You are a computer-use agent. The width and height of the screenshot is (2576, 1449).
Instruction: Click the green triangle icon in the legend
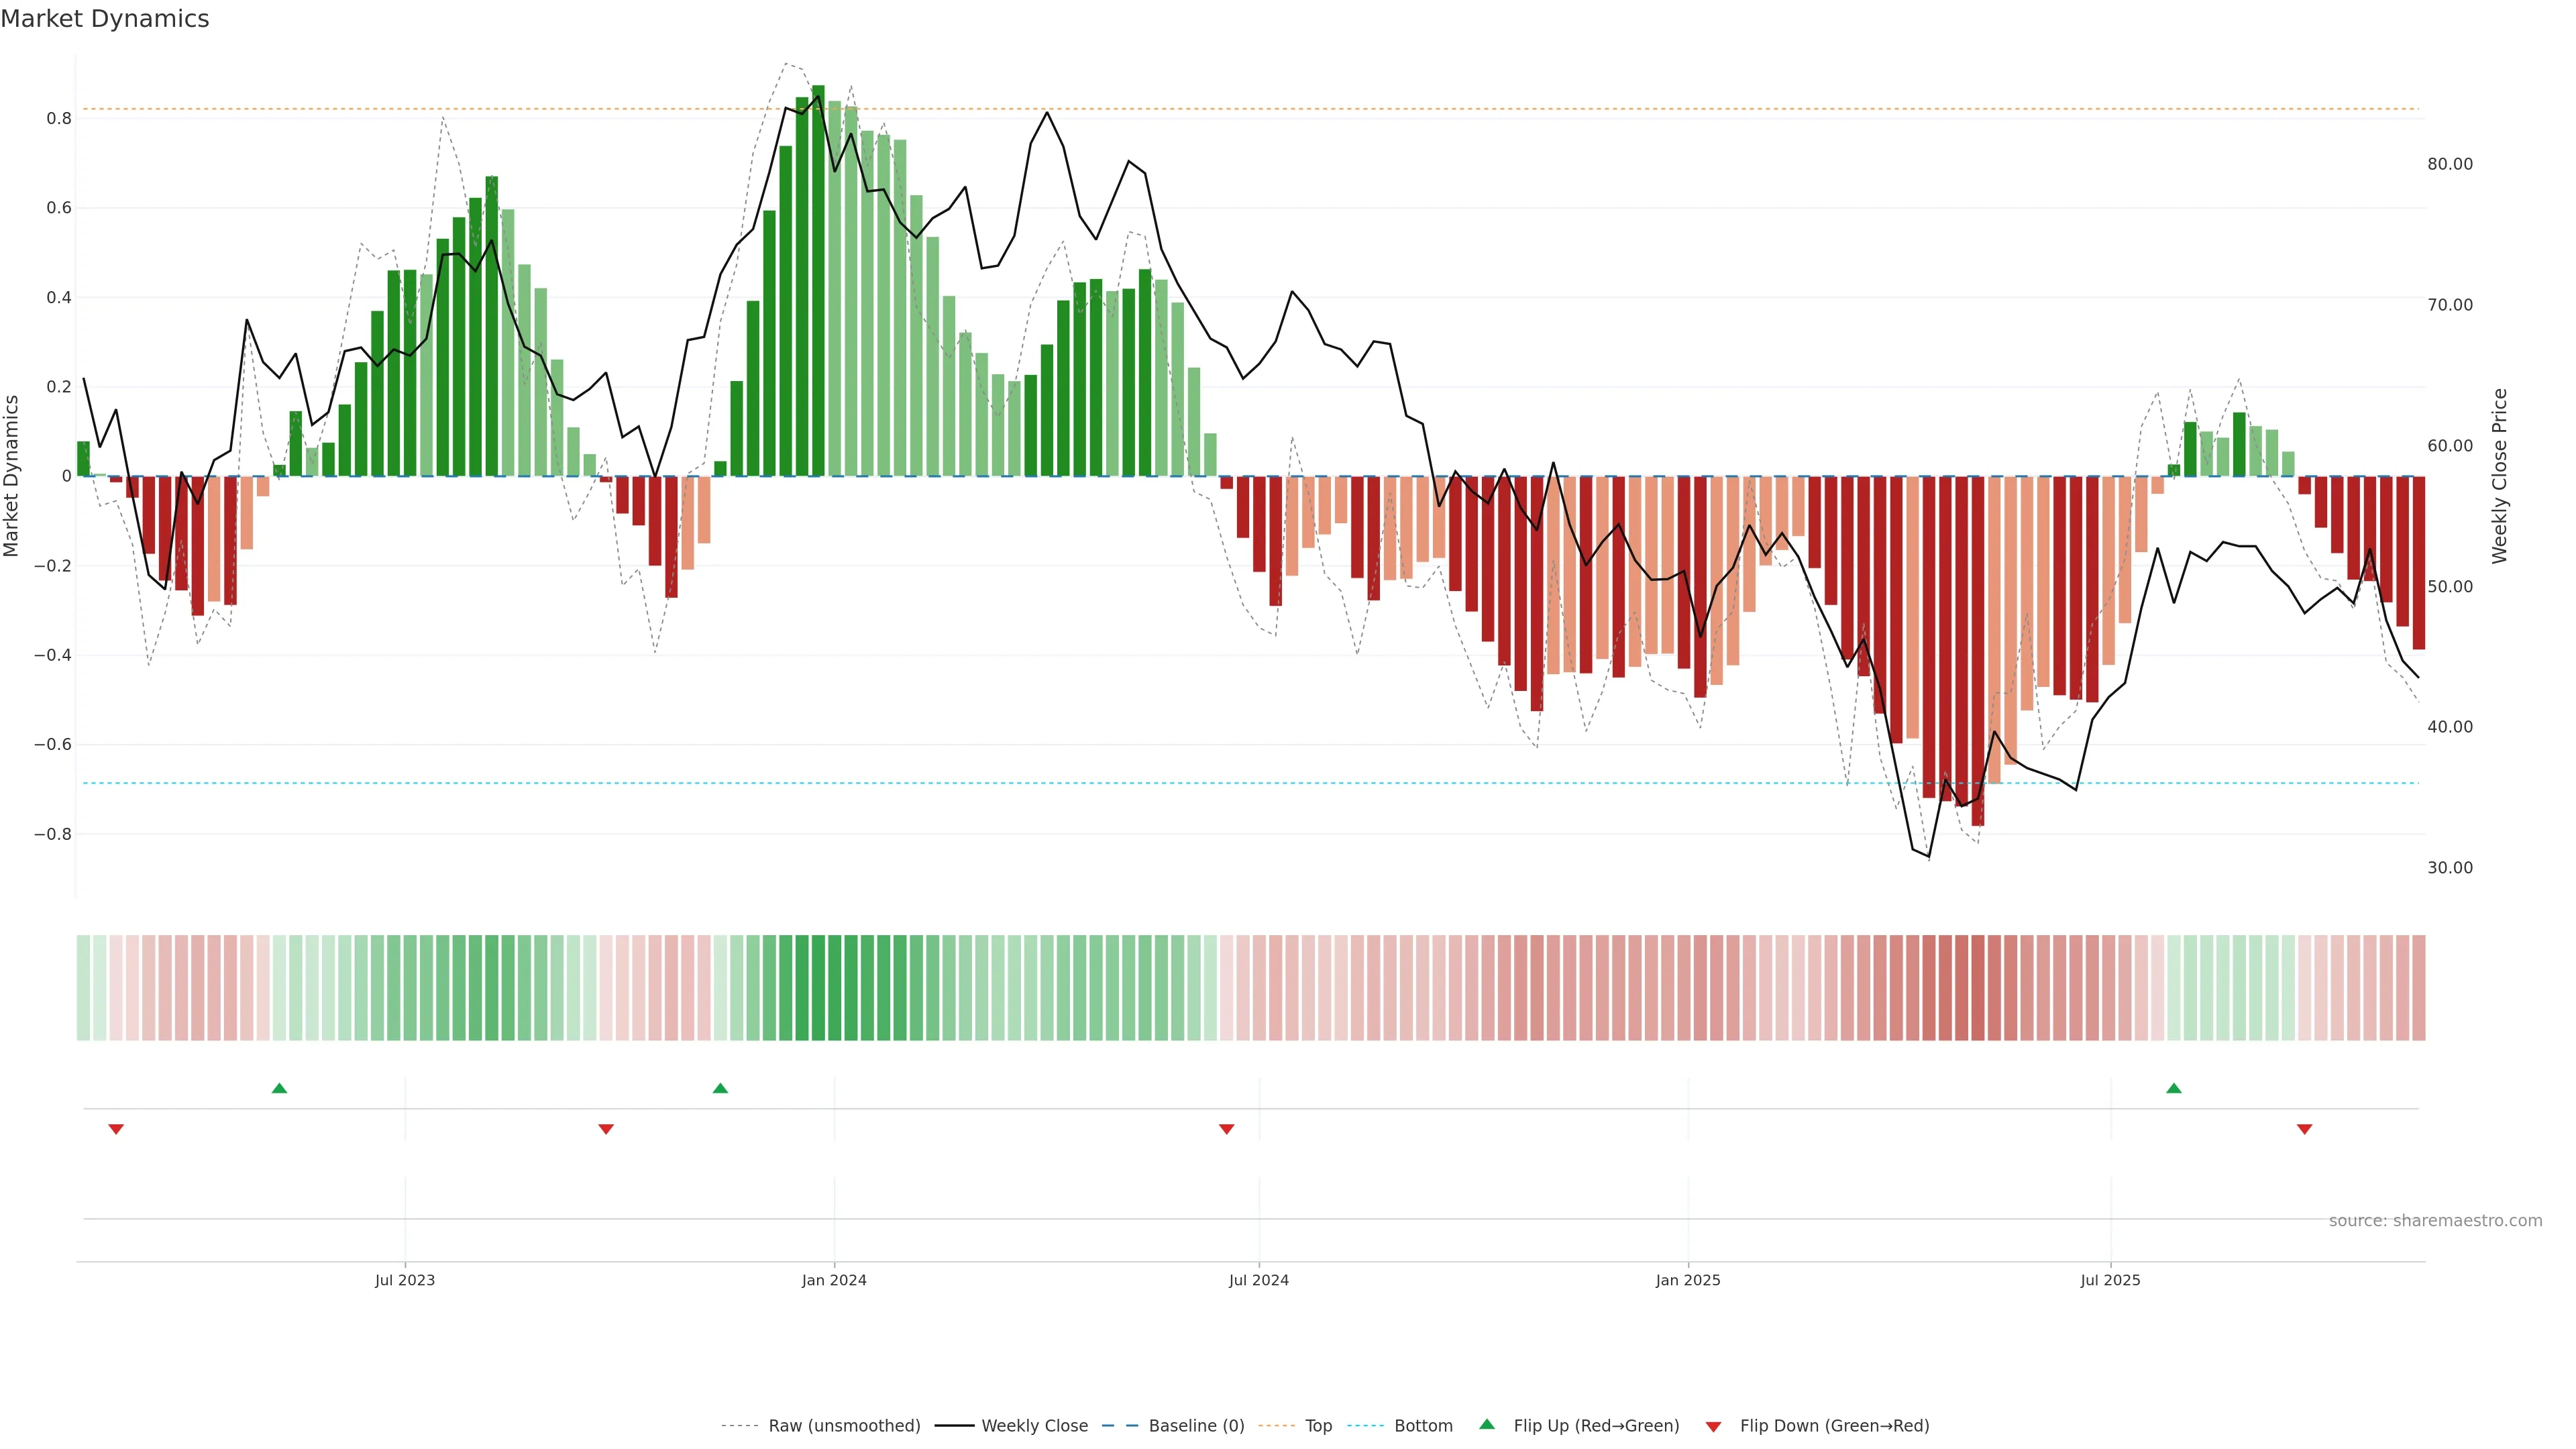tap(1487, 1424)
